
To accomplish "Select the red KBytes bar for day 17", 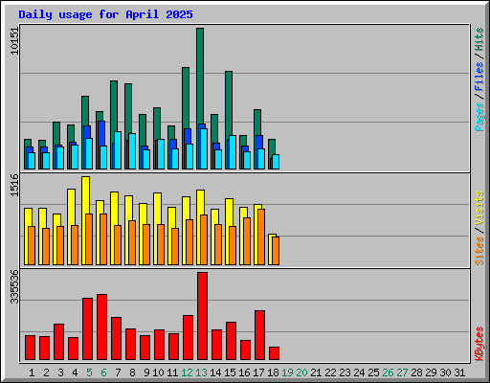I will 259,335.
